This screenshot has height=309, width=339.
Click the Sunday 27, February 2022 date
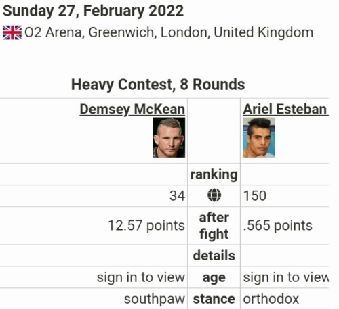pyautogui.click(x=93, y=11)
